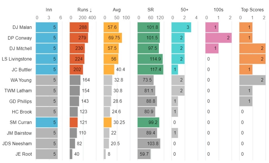The width and height of the screenshot is (269, 163).
Task: Select JC Buttler's green 117.4 SR bar
Action: pyautogui.click(x=150, y=69)
